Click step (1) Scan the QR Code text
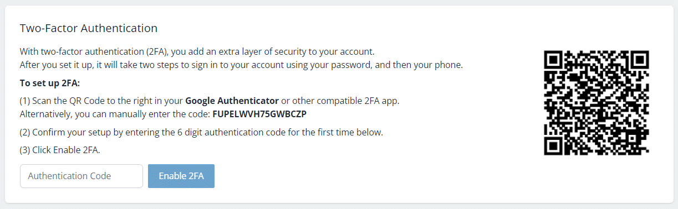The width and height of the screenshot is (678, 209). tap(210, 101)
